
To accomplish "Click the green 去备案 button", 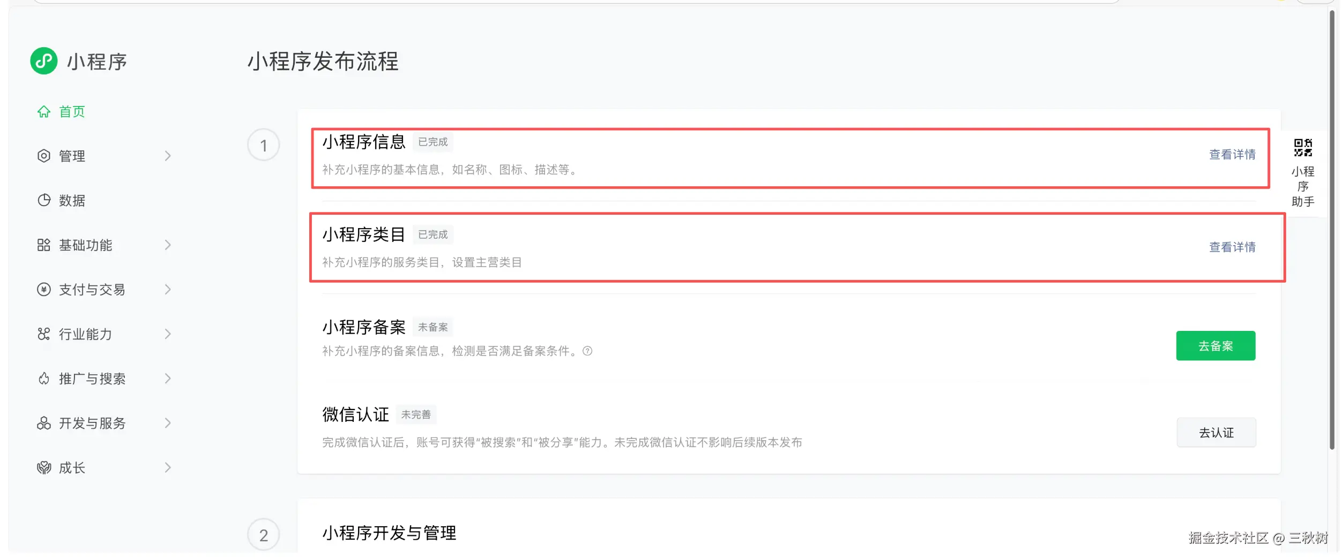I will pos(1215,346).
